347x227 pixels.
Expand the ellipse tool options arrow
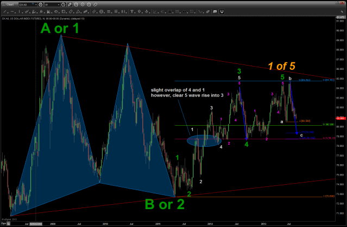click(59, 12)
